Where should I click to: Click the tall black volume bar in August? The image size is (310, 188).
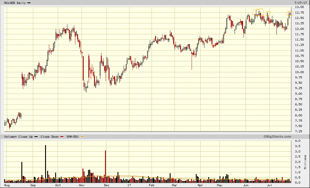point(22,172)
